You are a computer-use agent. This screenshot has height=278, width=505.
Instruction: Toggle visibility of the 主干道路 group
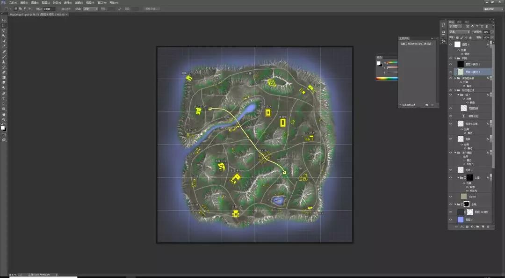(451, 153)
